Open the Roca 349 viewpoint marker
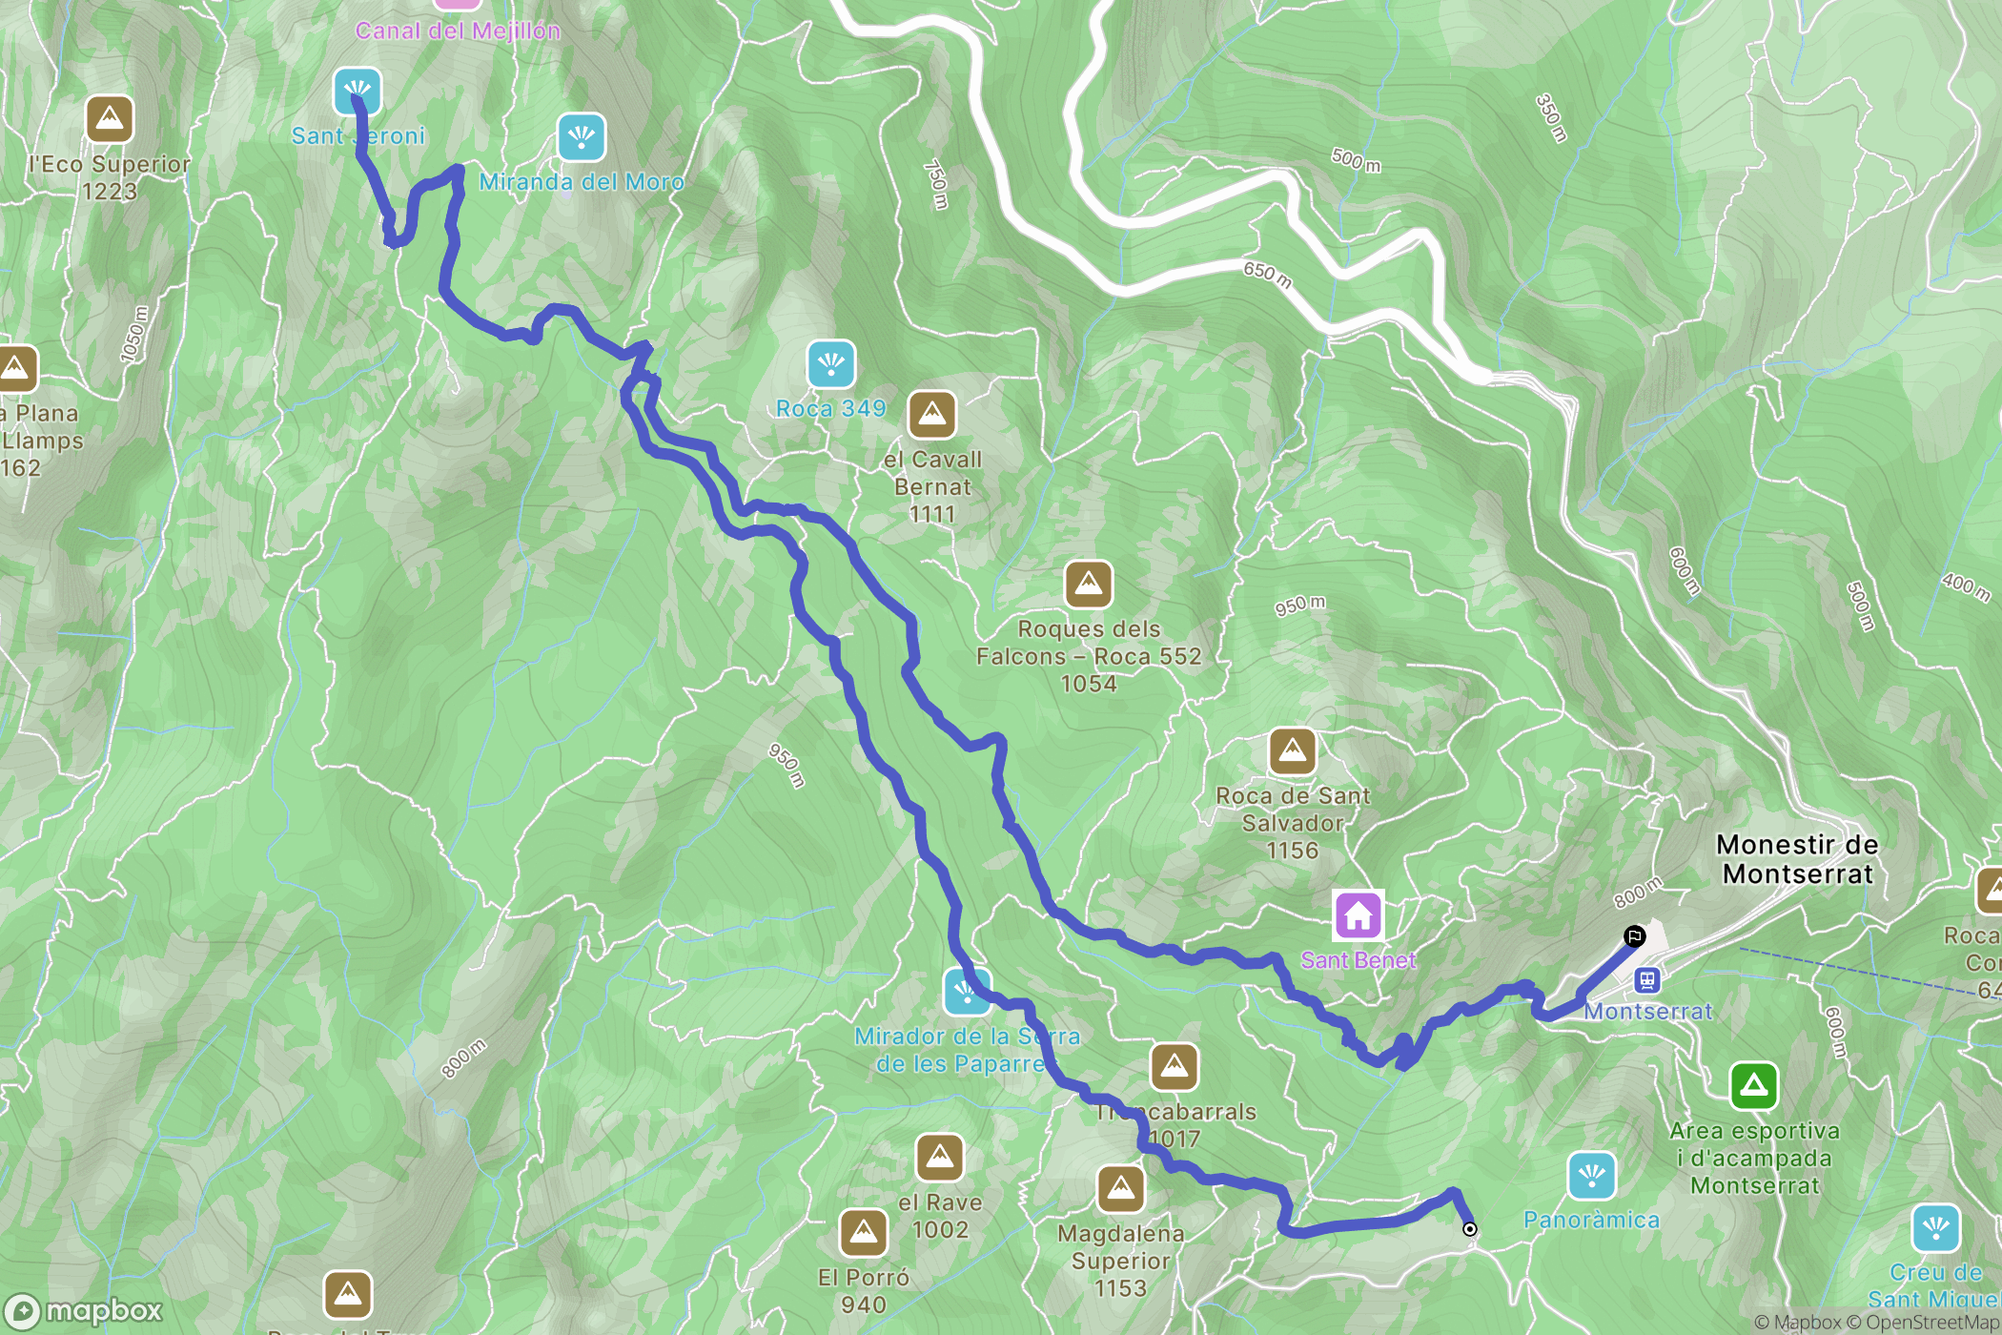Screen dimensions: 2002x1335 pyautogui.click(x=831, y=364)
